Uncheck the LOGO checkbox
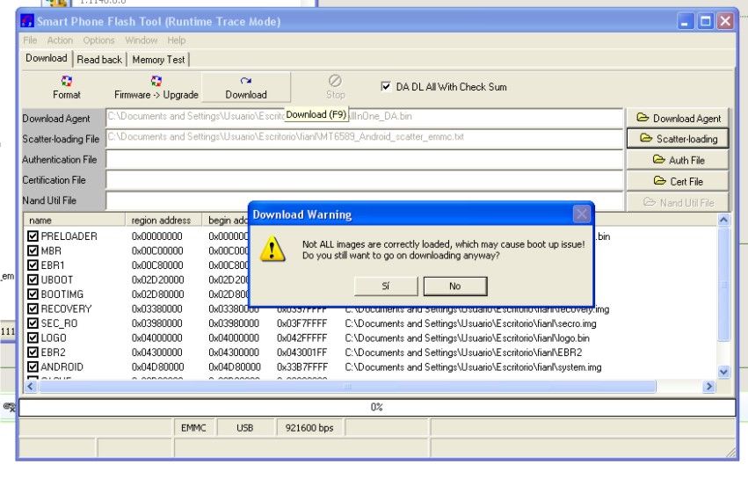This screenshot has width=748, height=479. (33, 337)
